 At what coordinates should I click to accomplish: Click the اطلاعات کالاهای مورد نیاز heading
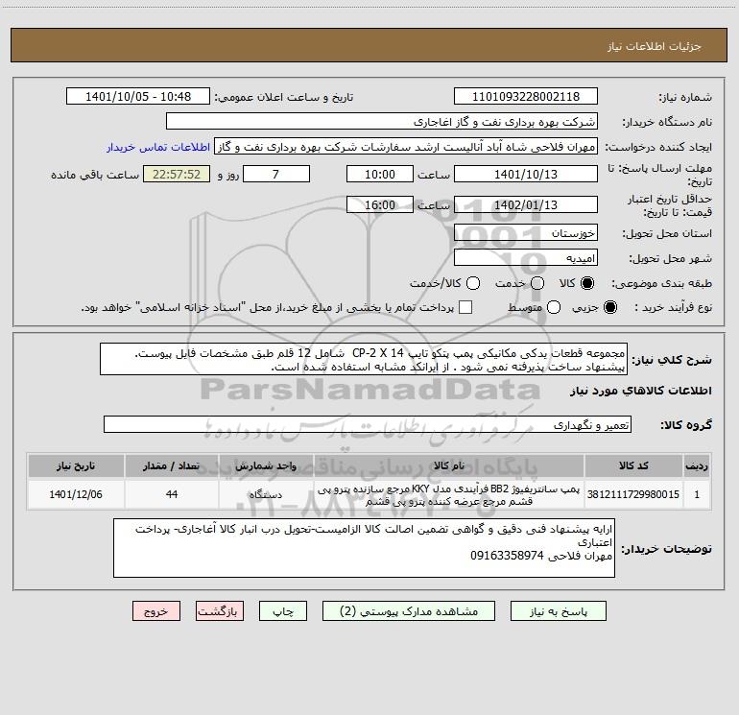[x=641, y=391]
